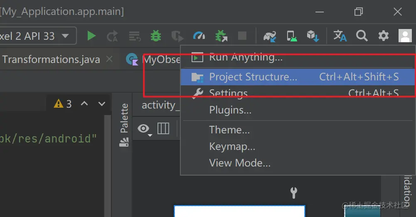Close the Transformations.java tab
This screenshot has height=217, width=416.
click(109, 59)
